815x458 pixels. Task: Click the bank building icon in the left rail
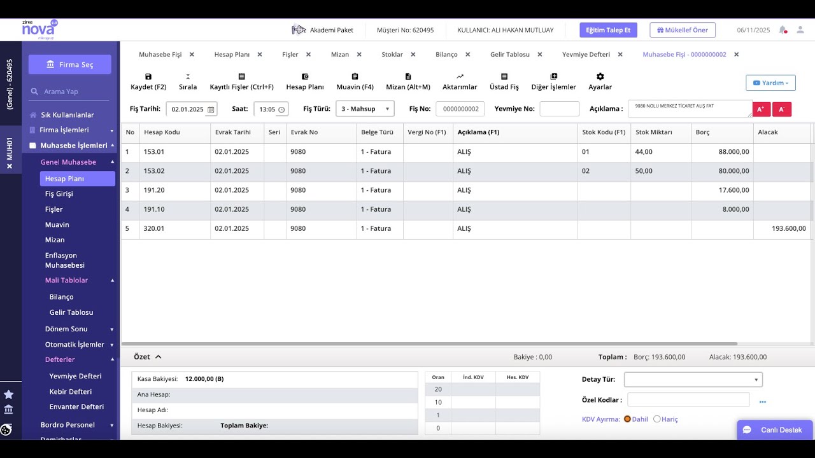click(x=8, y=410)
